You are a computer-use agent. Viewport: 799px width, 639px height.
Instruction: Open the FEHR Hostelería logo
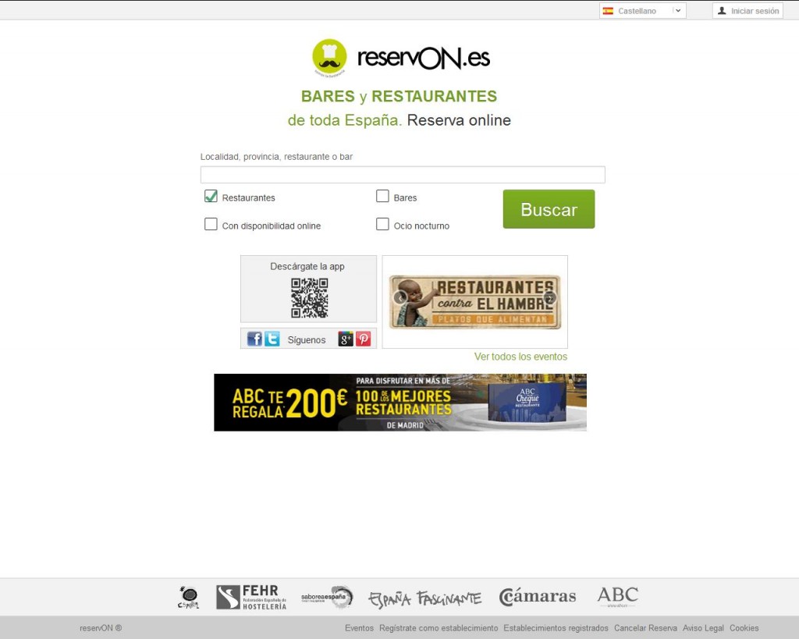click(251, 597)
